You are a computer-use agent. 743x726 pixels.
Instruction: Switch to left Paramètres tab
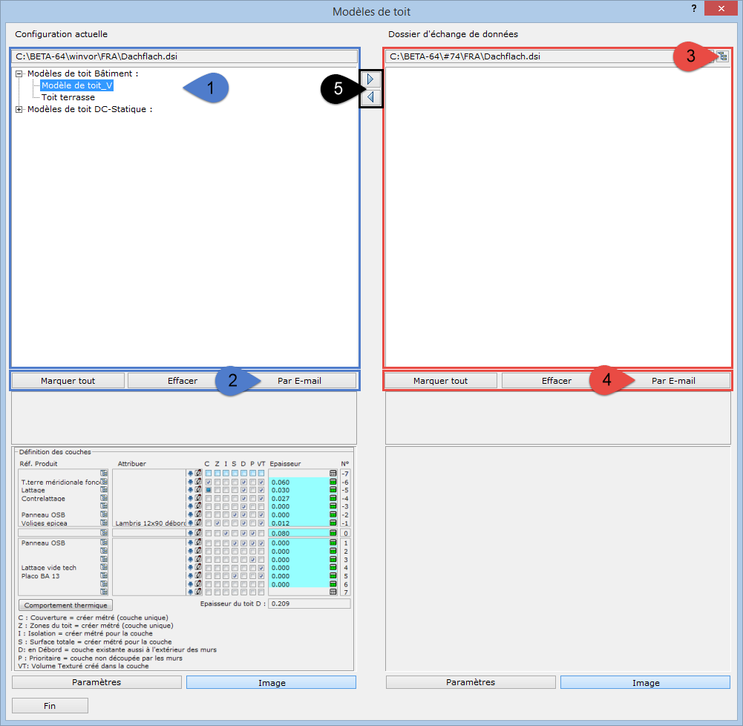96,682
